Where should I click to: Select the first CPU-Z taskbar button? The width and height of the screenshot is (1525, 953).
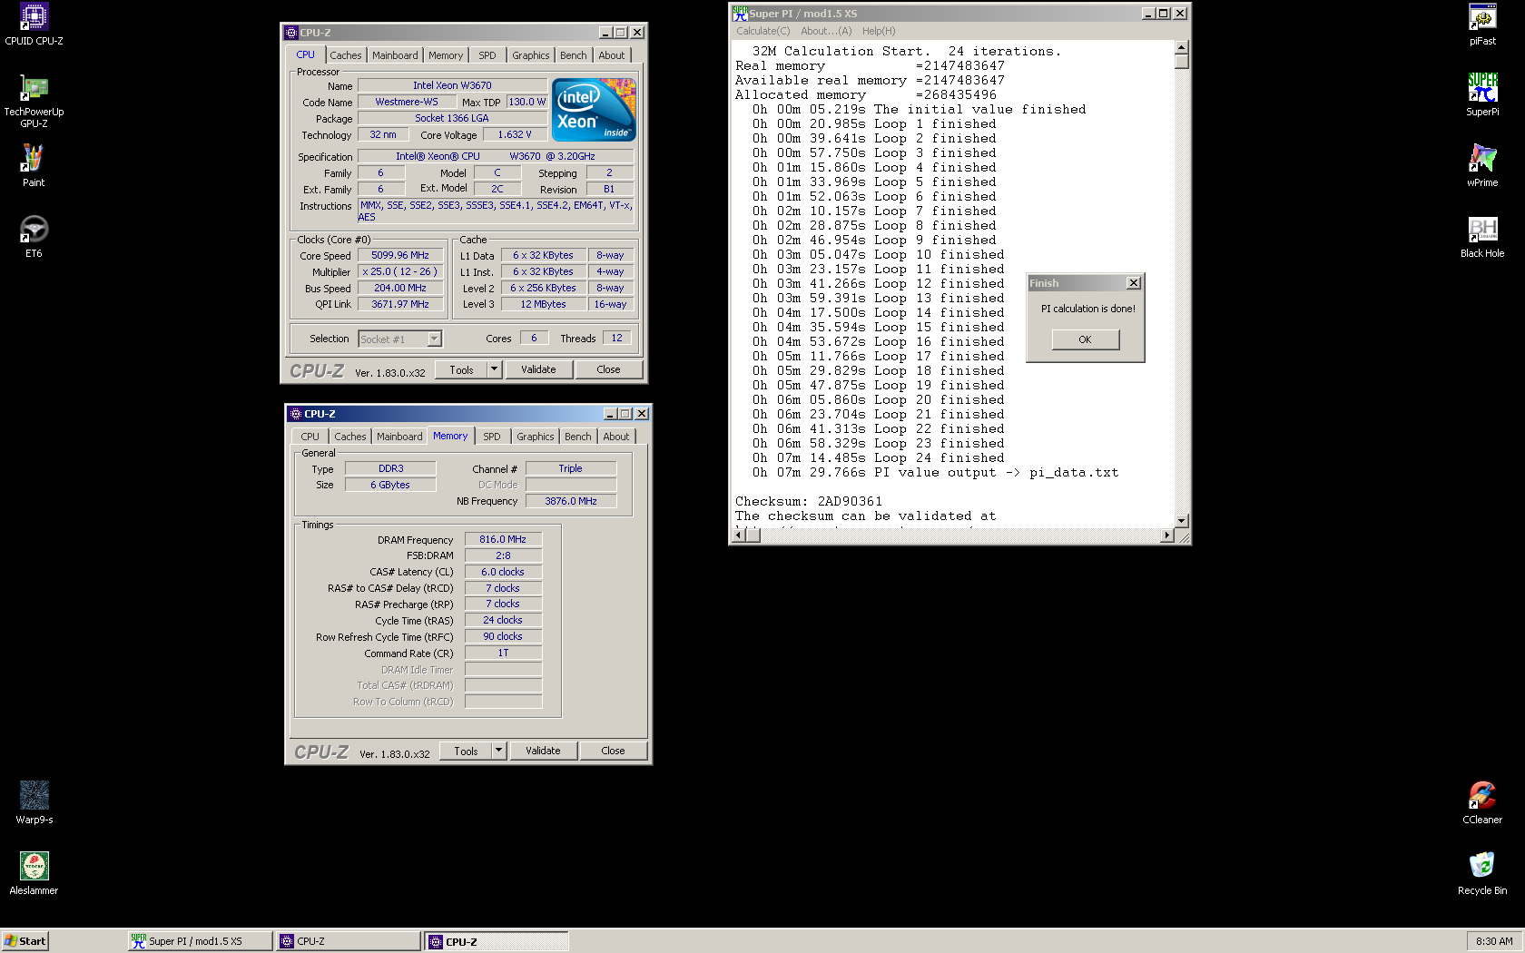click(349, 941)
